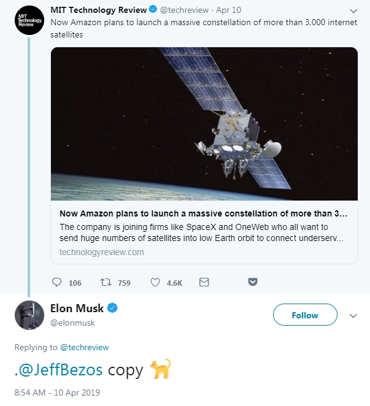Retweet the MIT Technology Review post
Viewport: 370px width, 406px height.
click(x=106, y=282)
